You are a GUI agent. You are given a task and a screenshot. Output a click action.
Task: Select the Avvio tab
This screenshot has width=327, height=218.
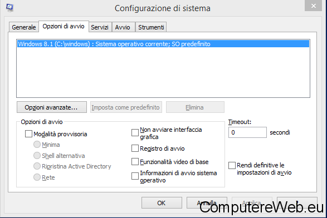click(123, 27)
